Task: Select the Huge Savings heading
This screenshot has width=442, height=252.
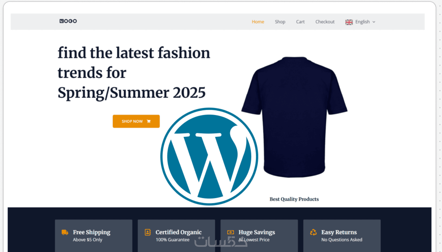Action: (257, 232)
